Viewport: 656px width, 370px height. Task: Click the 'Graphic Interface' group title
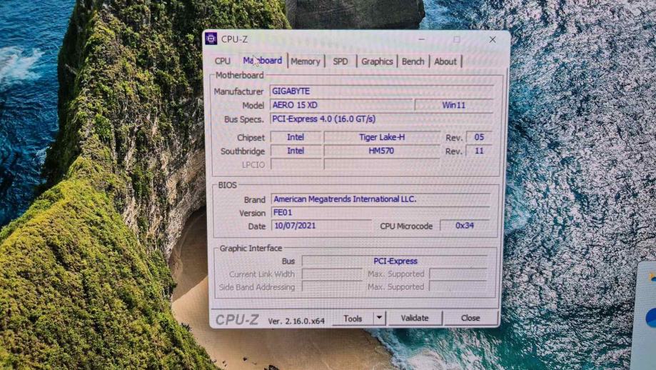(x=251, y=248)
